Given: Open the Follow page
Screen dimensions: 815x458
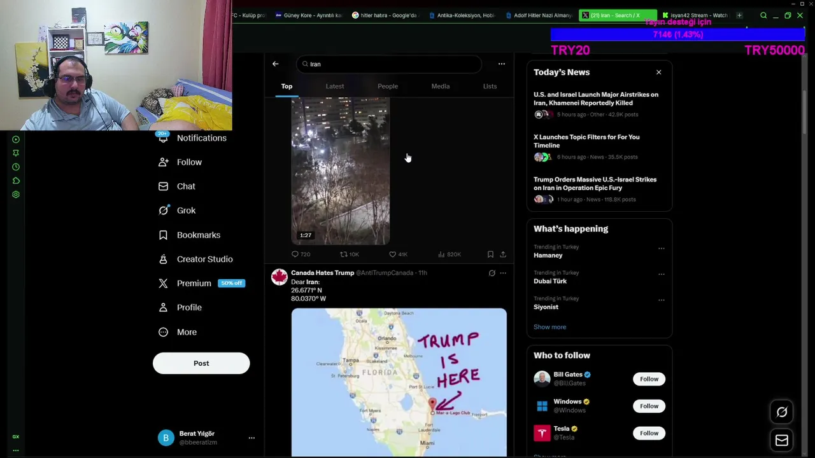Looking at the screenshot, I should [x=180, y=162].
